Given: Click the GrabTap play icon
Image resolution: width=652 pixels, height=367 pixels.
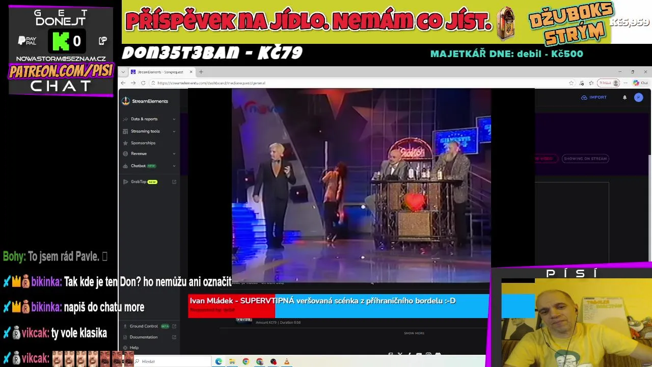Looking at the screenshot, I should (125, 181).
